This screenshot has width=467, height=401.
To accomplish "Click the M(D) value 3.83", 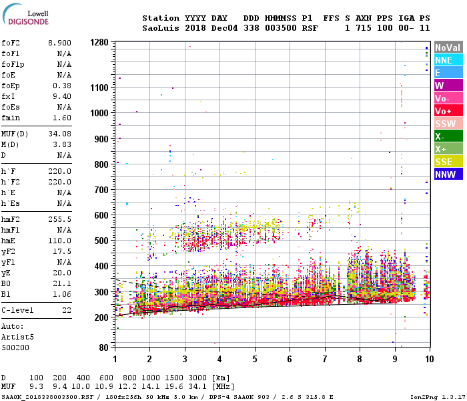I will (62, 145).
